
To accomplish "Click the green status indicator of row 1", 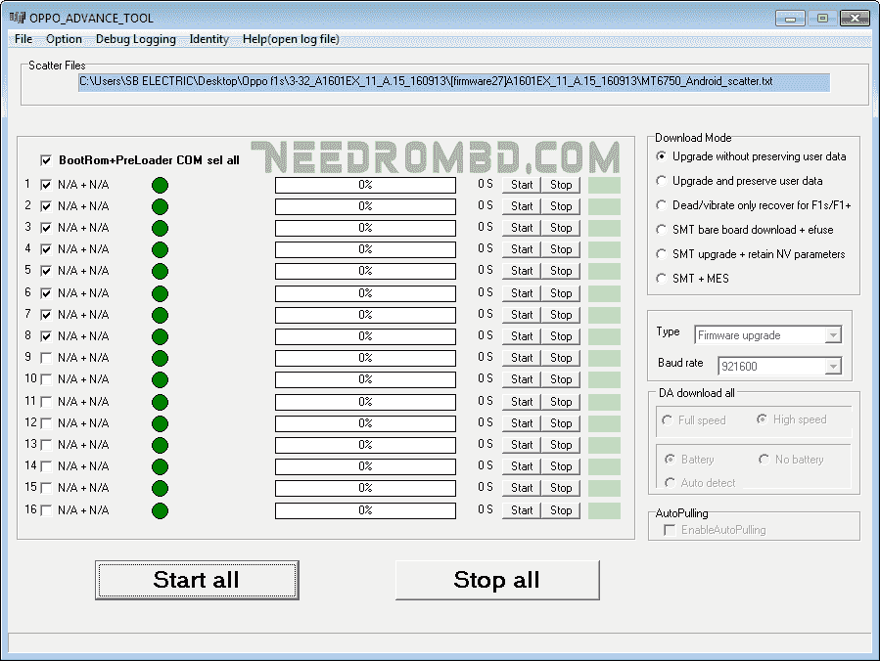I will click(160, 186).
